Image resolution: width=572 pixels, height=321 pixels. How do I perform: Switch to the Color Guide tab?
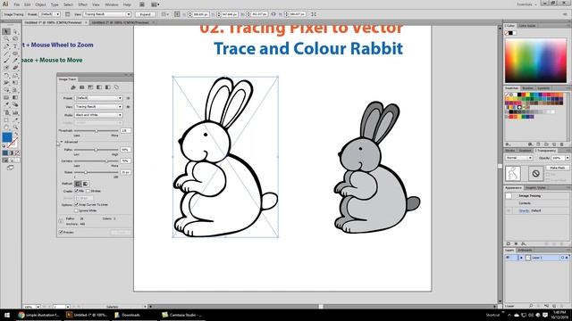click(526, 26)
